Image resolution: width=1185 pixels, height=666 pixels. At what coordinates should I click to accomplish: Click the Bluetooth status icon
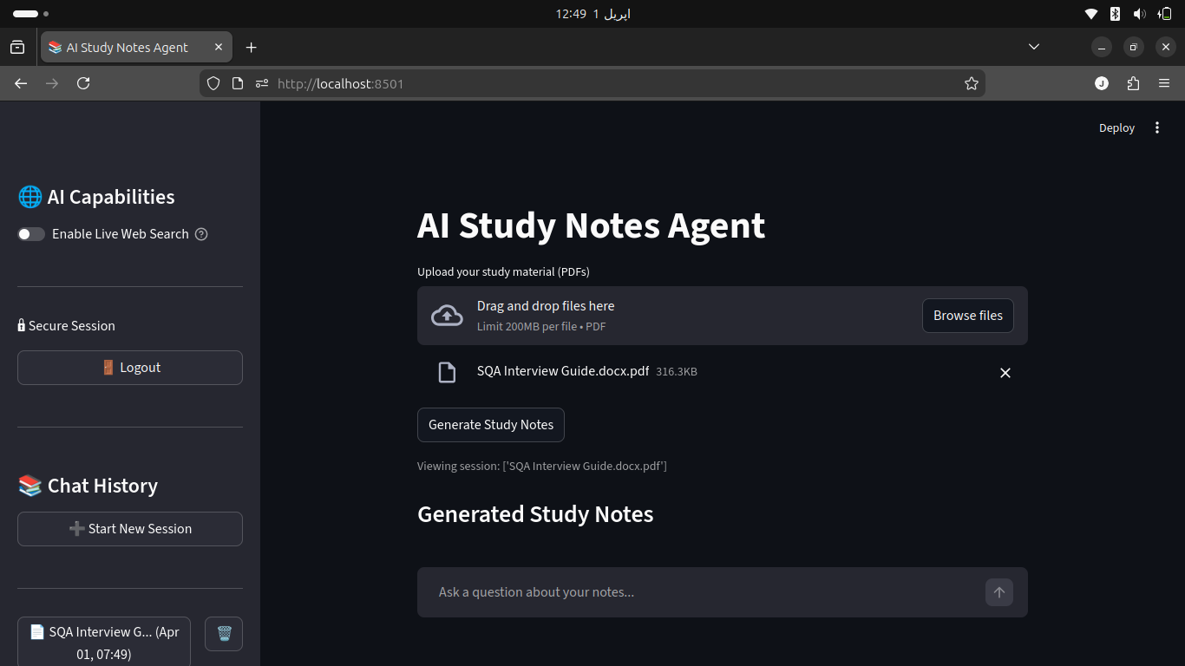[x=1116, y=14]
